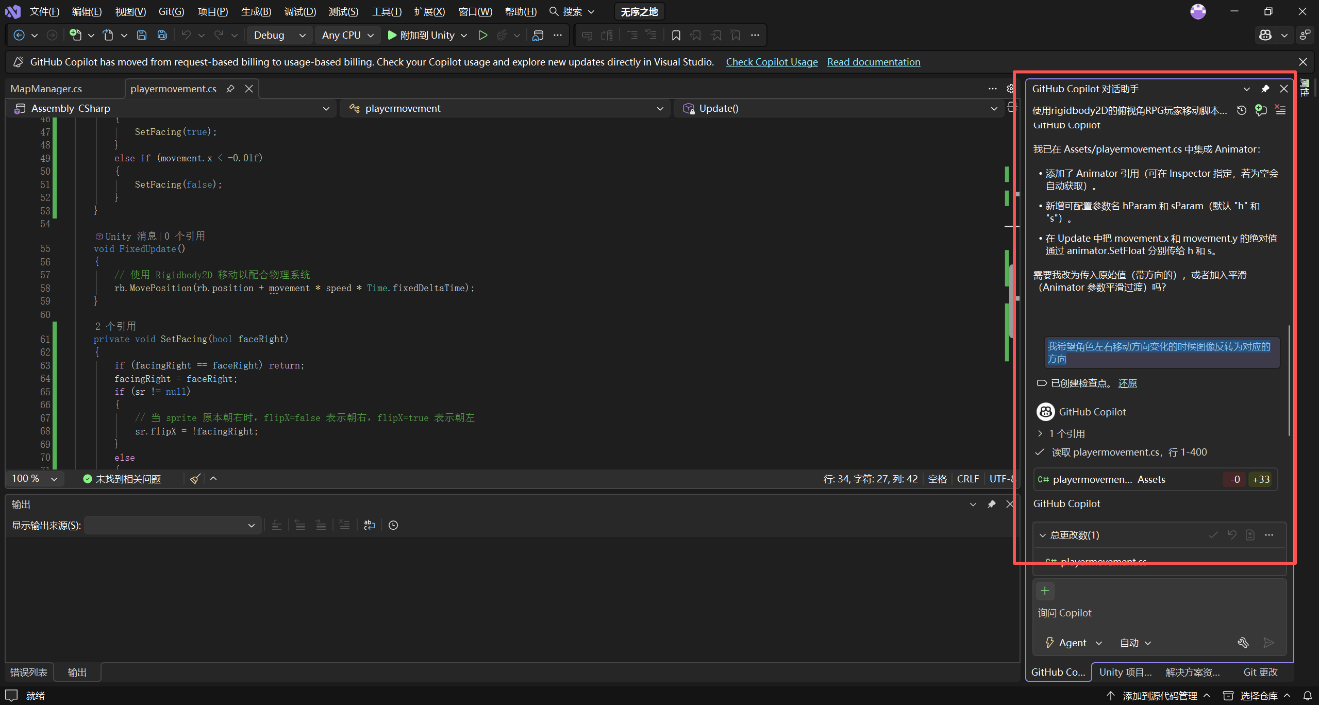1319x705 pixels.
Task: Open the 文件(F) menu
Action: click(44, 11)
